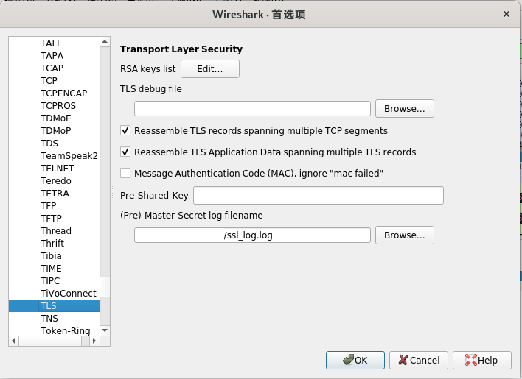Enable ignore "mac failed" checkbox
Screen dimensions: 522x379
pyautogui.click(x=125, y=173)
